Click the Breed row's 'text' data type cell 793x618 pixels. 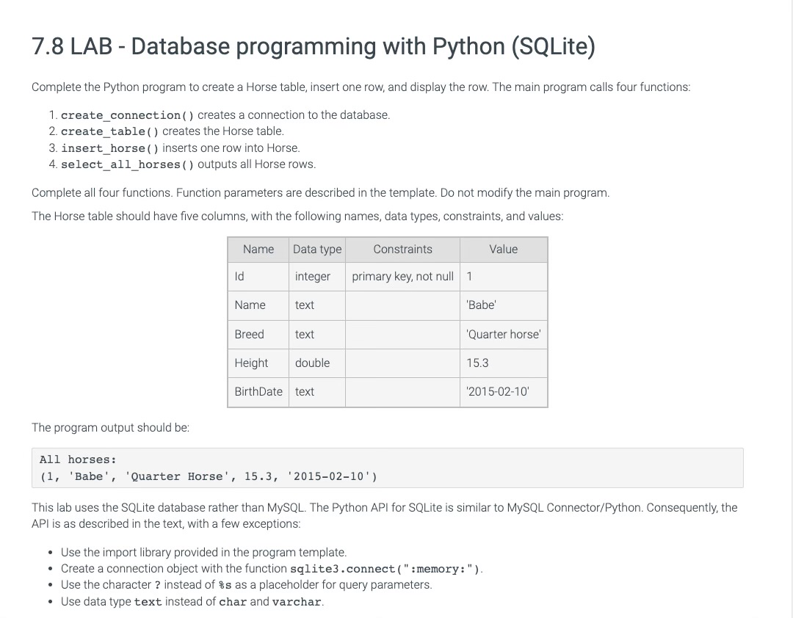[x=305, y=334]
